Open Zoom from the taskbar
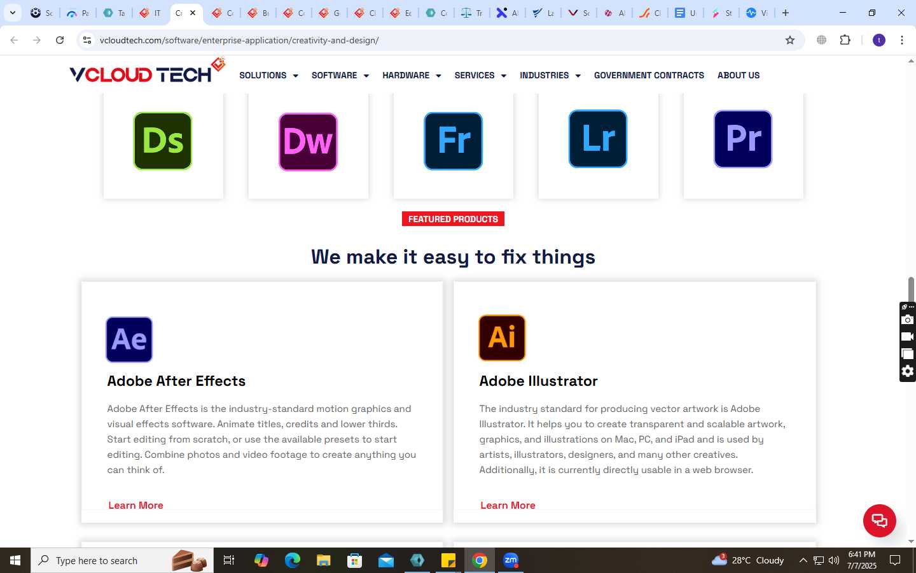 (511, 560)
